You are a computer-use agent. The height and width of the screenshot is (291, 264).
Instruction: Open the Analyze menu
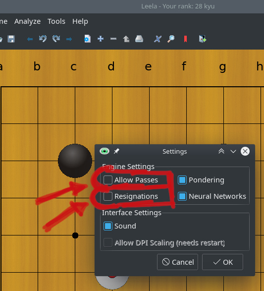point(27,21)
